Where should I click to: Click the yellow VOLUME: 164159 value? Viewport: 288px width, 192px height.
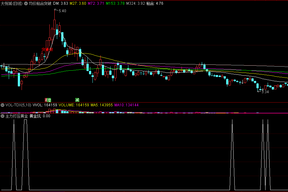coord(74,105)
